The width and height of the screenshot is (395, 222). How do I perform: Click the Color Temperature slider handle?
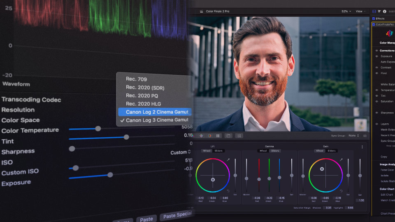pyautogui.click(x=98, y=129)
